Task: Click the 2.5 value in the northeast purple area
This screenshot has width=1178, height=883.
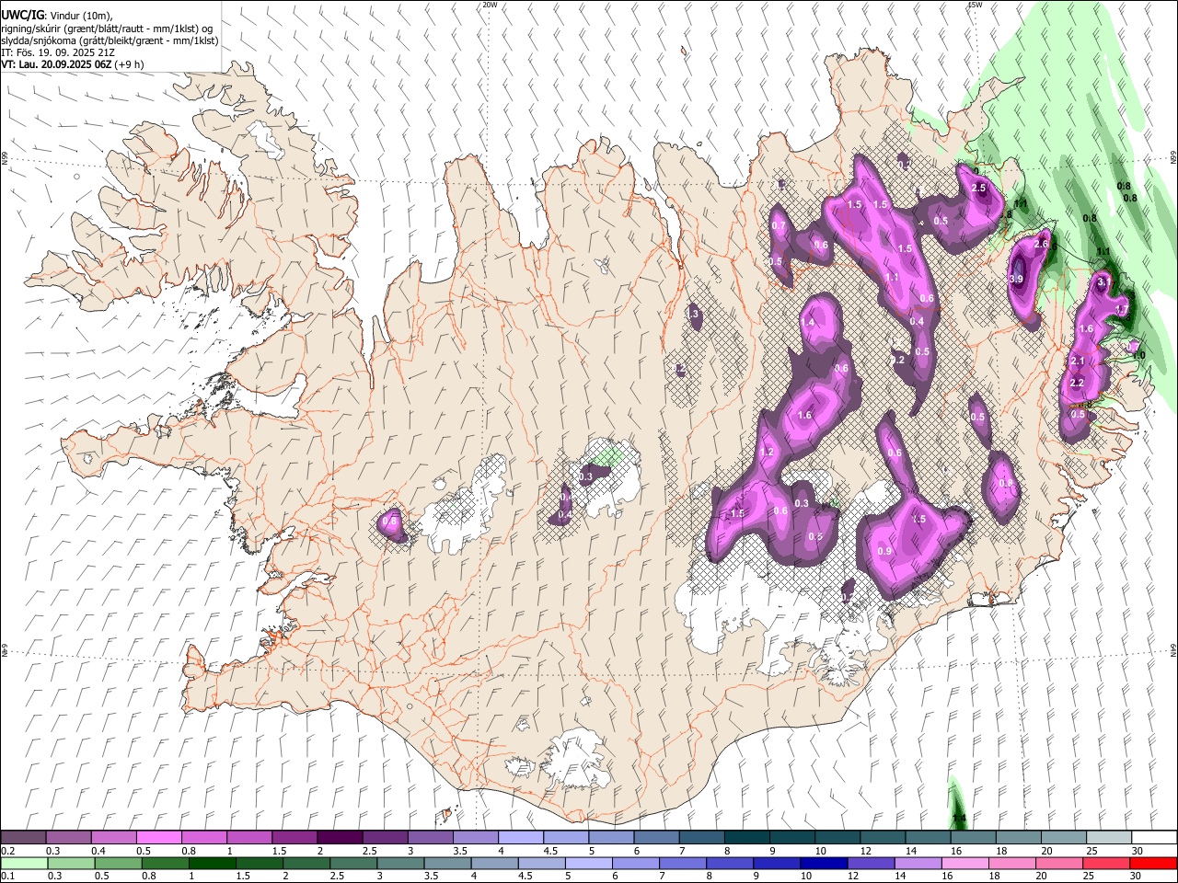Action: 978,188
